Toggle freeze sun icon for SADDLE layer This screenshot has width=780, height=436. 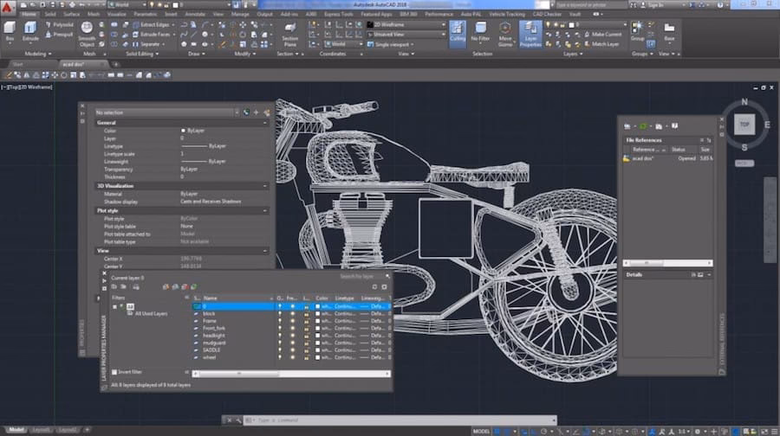click(292, 349)
